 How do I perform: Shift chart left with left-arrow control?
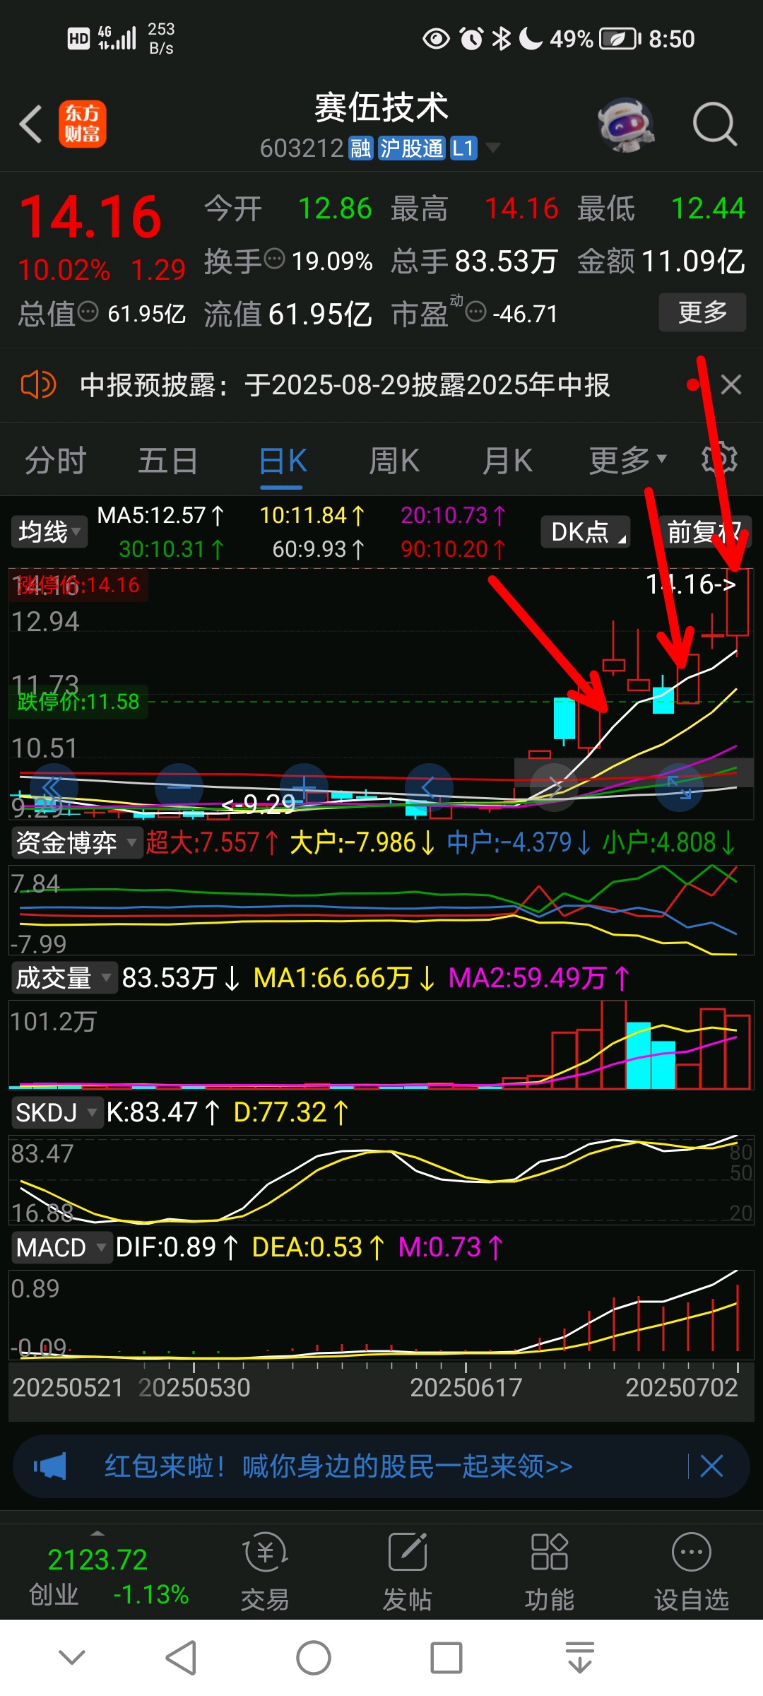coord(428,787)
